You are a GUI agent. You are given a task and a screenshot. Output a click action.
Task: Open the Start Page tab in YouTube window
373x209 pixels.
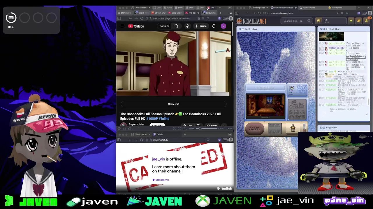click(x=124, y=13)
